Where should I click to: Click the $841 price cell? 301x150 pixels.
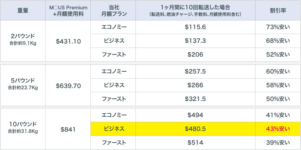pos(68,129)
